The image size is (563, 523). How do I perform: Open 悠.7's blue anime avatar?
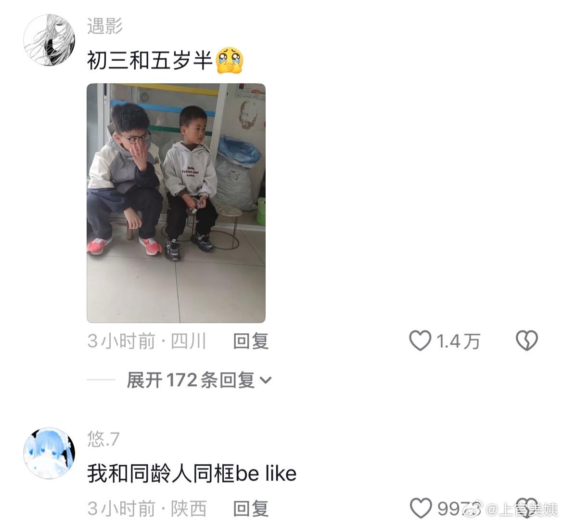point(49,453)
